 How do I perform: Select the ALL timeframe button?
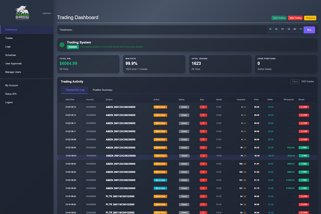(309, 30)
